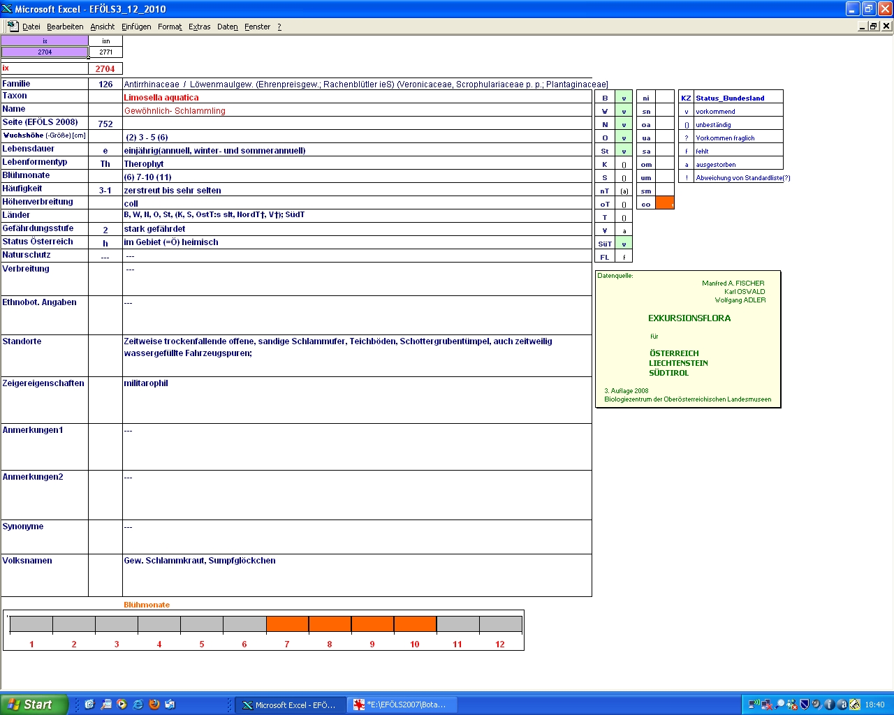Switch to the E:\EFÖLS2007\Bota taskbar window
The image size is (894, 715).
(x=402, y=705)
